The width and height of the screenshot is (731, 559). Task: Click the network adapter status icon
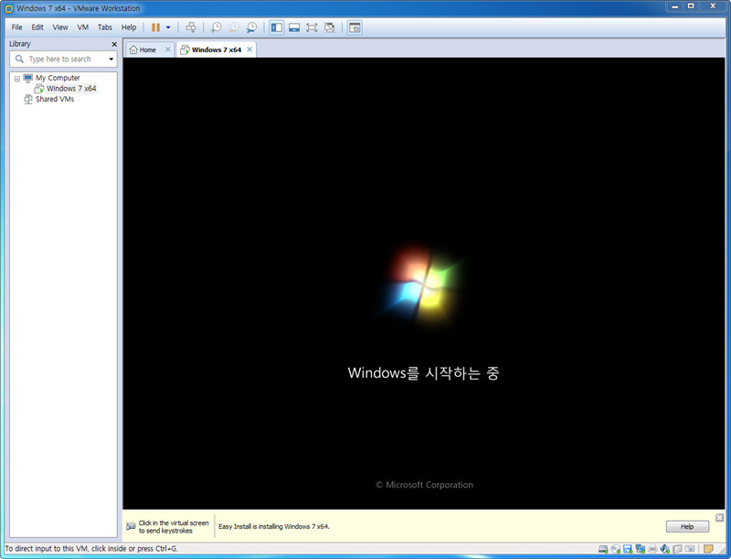(x=641, y=549)
